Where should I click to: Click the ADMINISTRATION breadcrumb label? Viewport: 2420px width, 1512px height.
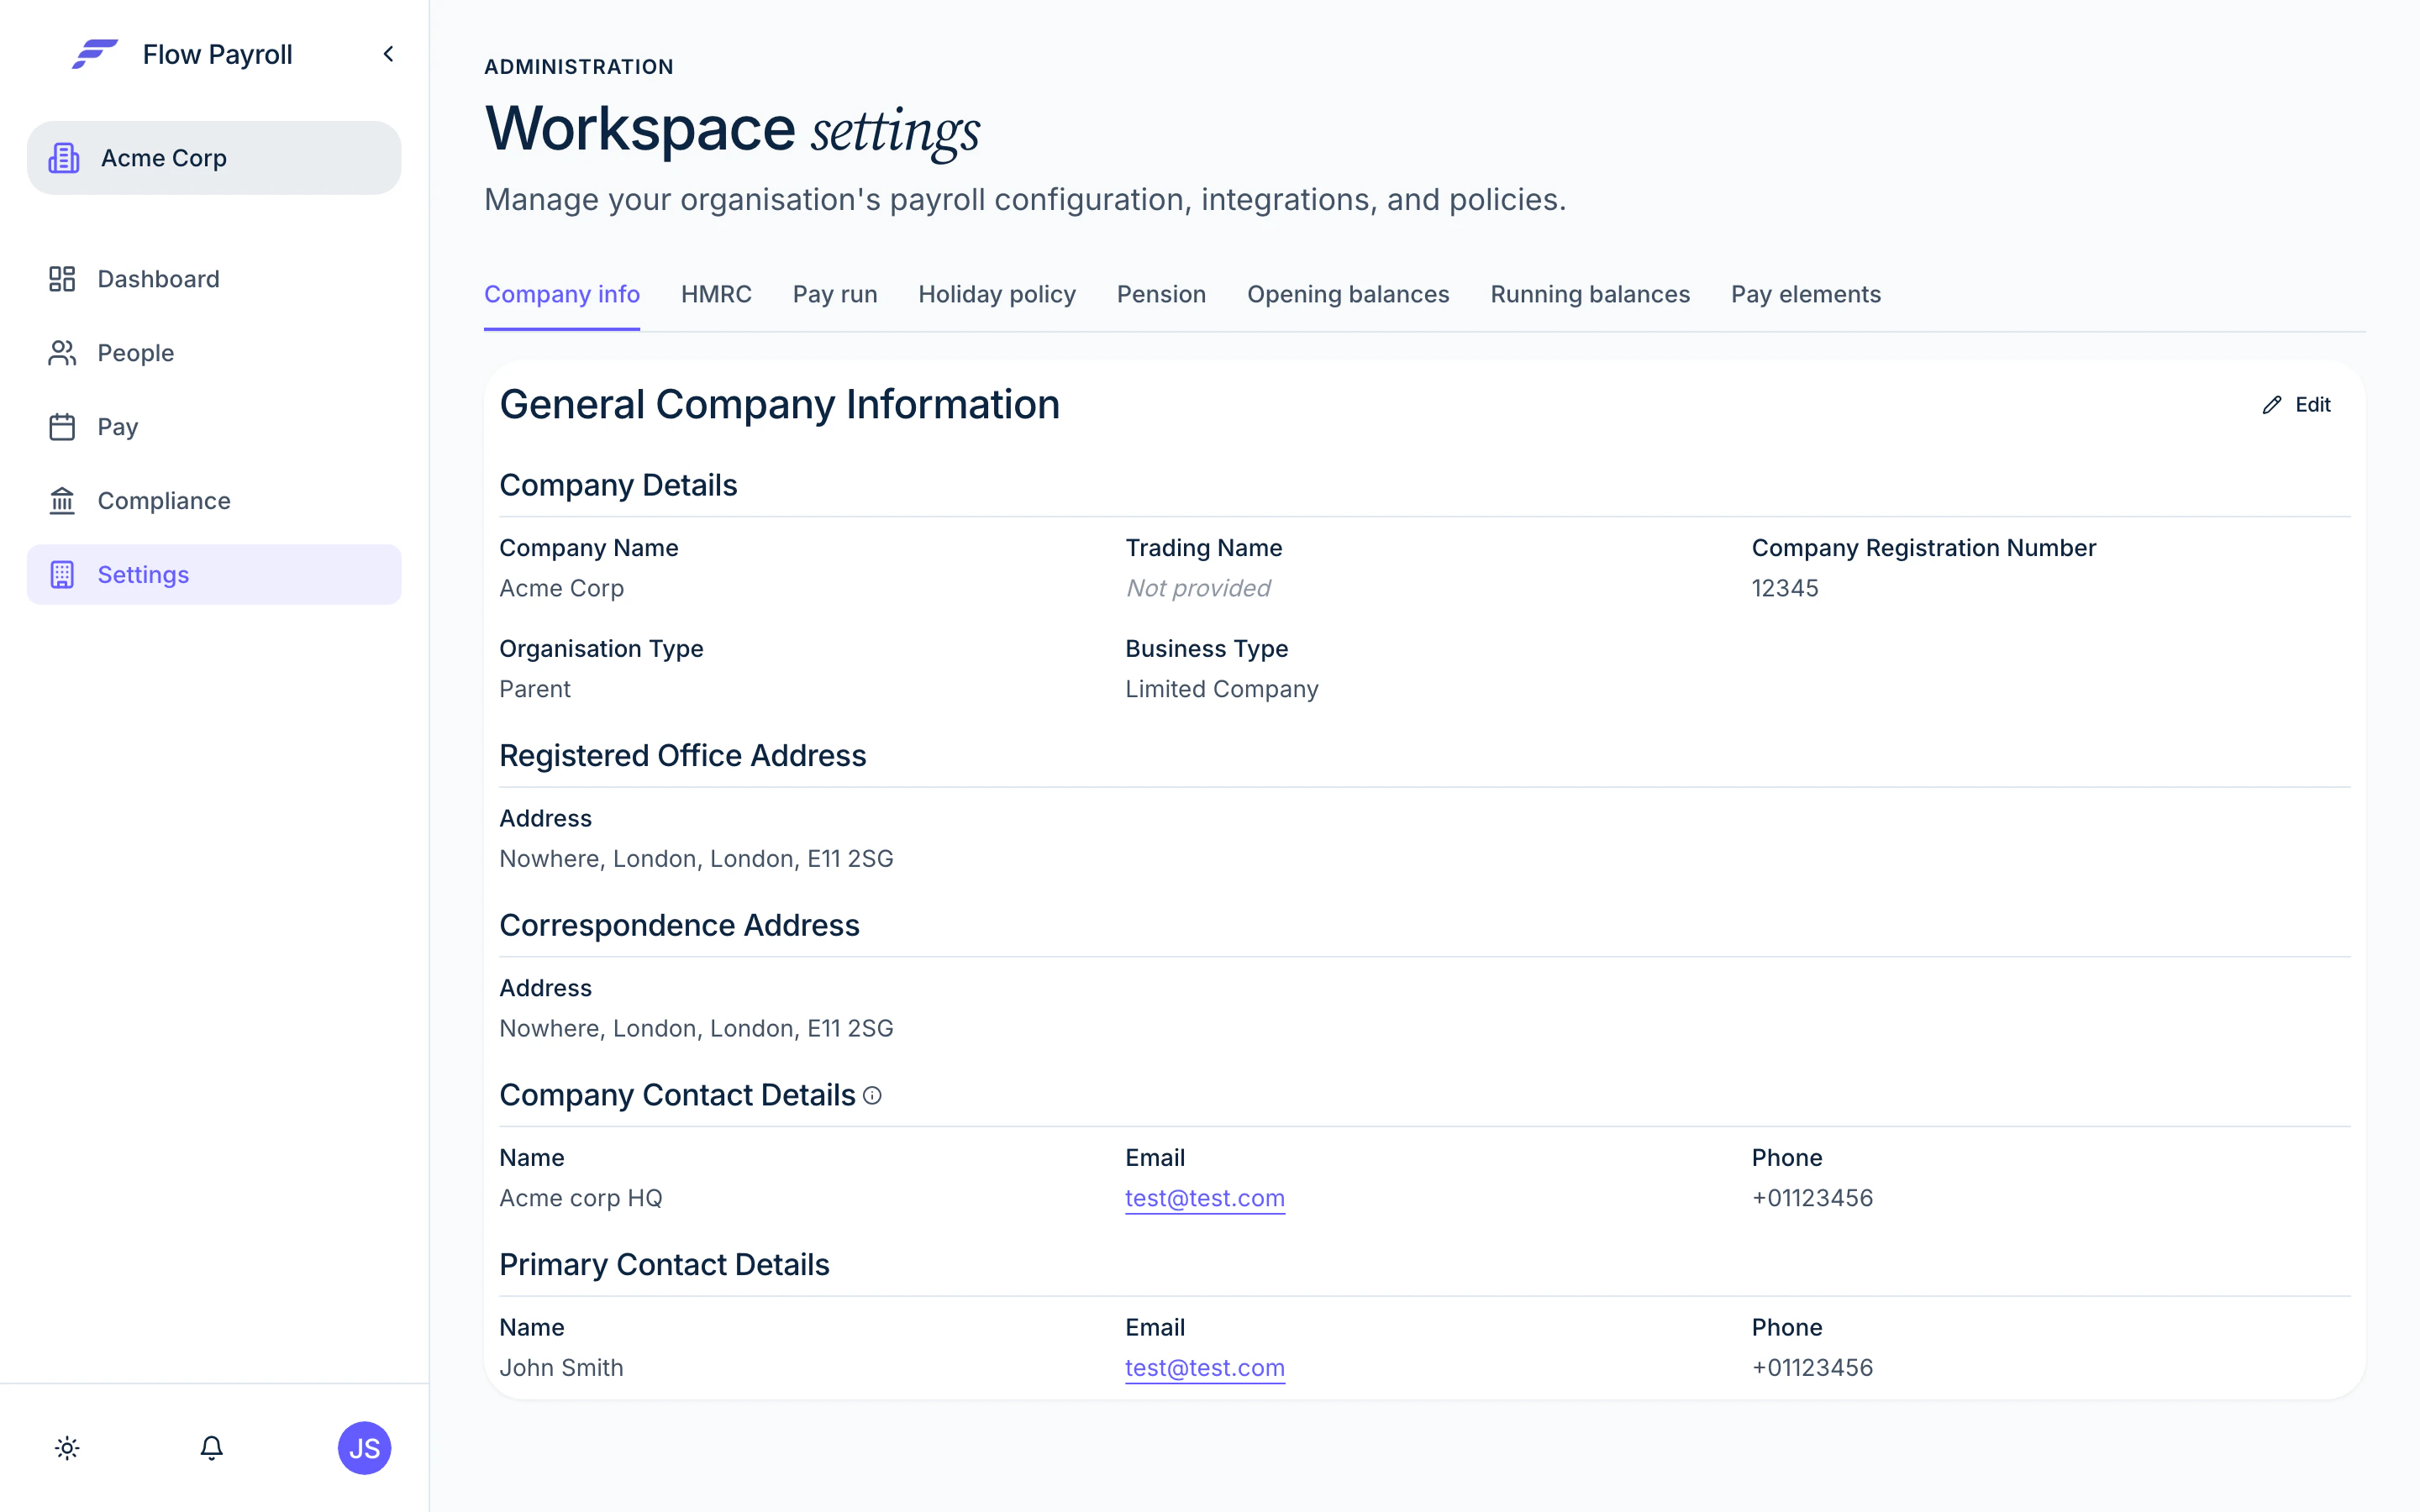click(x=579, y=67)
